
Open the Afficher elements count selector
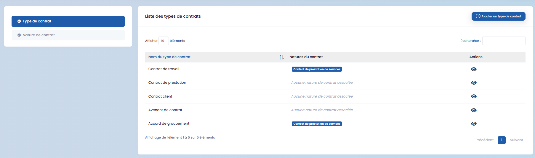[163, 41]
